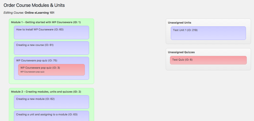Select the "Creating a new module" unit (ID: 62)

point(35,99)
